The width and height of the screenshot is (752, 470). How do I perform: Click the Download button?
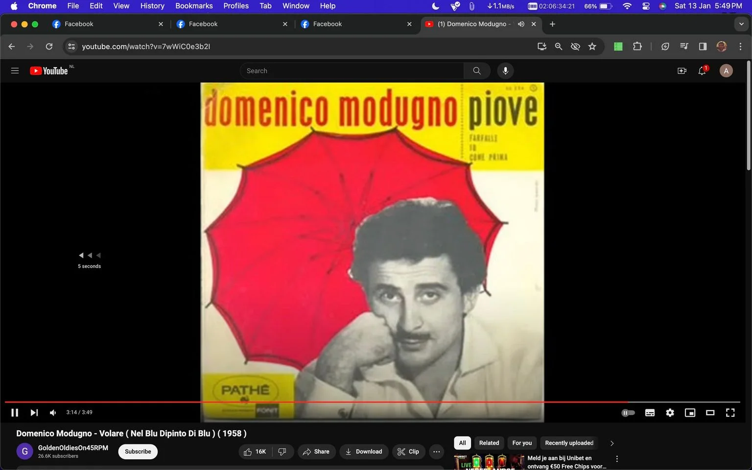pos(364,451)
